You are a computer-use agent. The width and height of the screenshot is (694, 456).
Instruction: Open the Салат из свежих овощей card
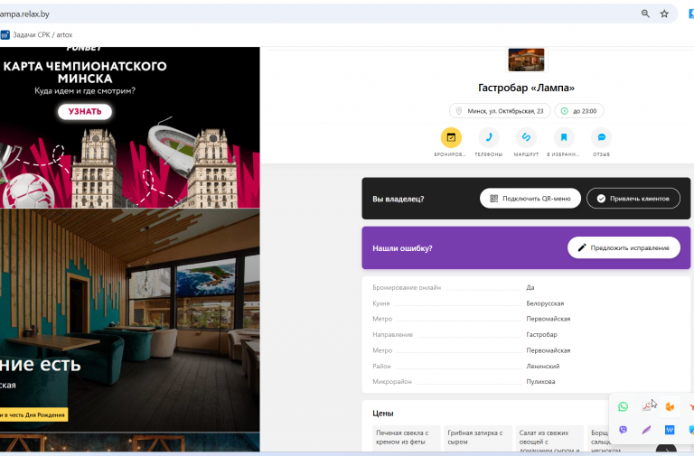549,439
